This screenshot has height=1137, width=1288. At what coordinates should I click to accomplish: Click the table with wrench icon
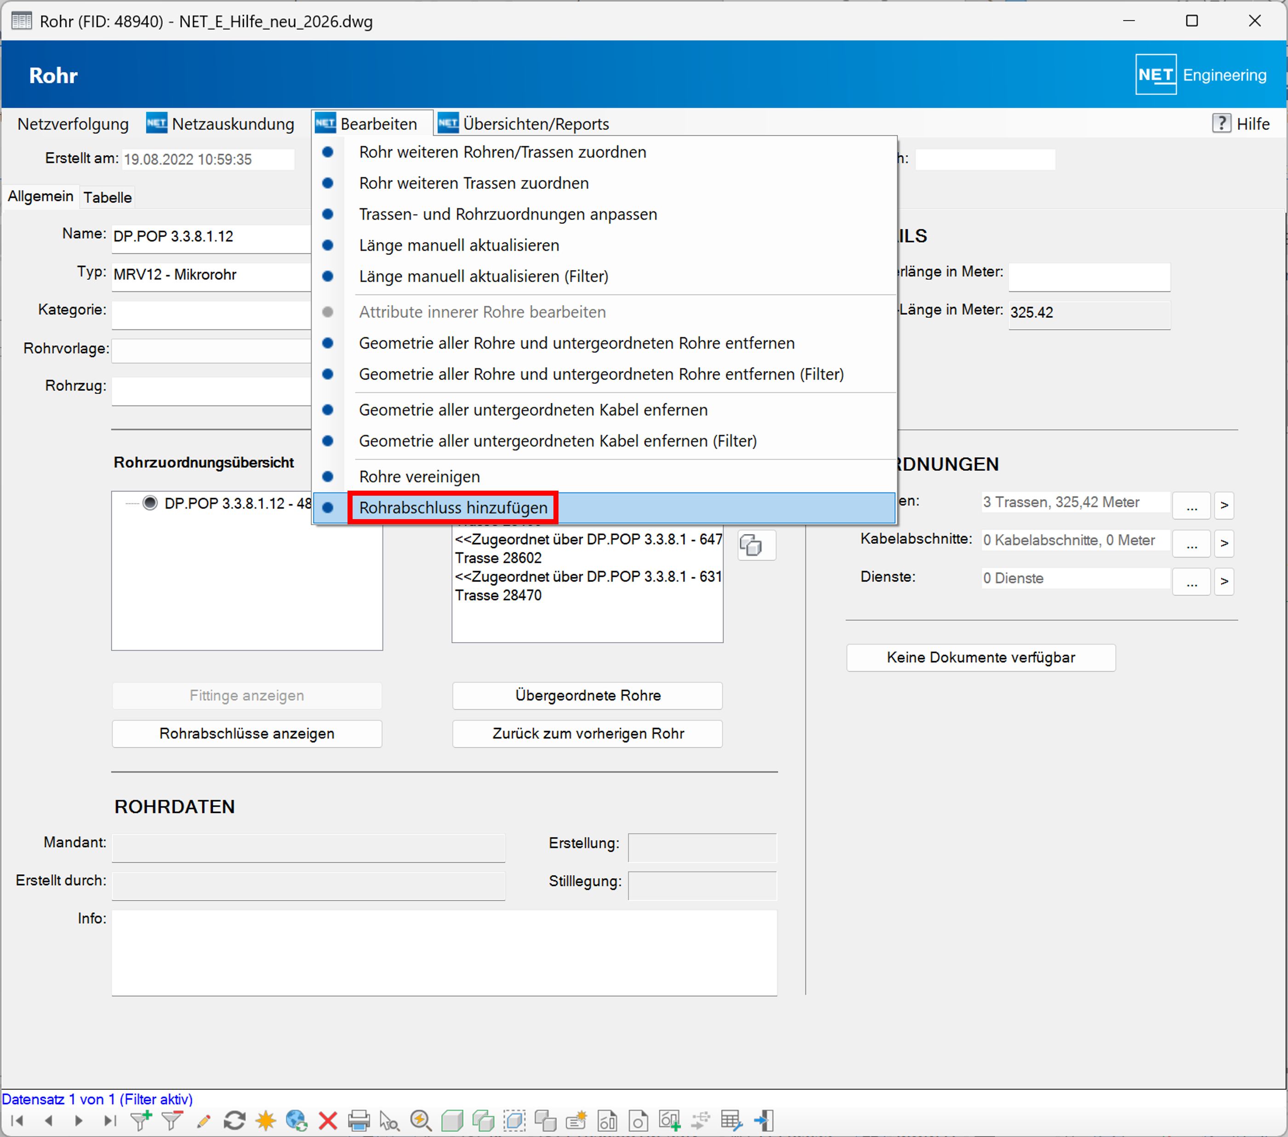[x=732, y=1120]
